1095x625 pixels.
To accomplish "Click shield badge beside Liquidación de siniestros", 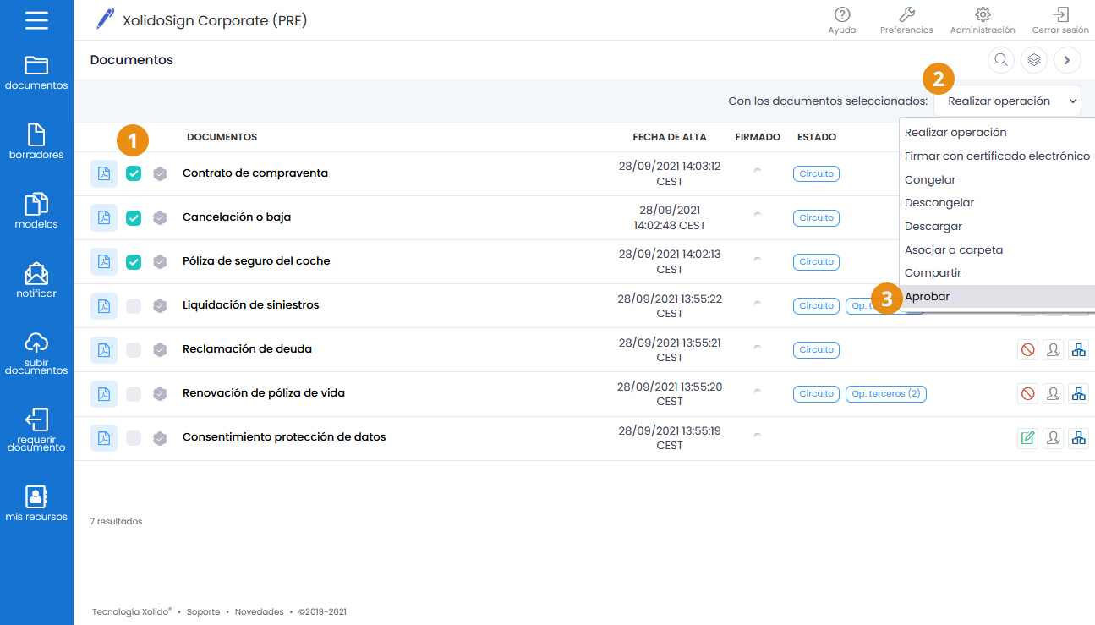I will pos(160,305).
